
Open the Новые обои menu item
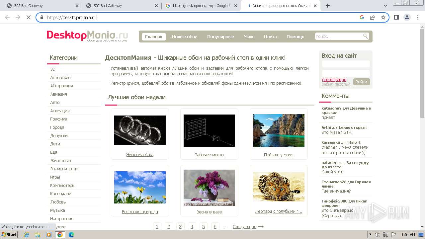185,37
